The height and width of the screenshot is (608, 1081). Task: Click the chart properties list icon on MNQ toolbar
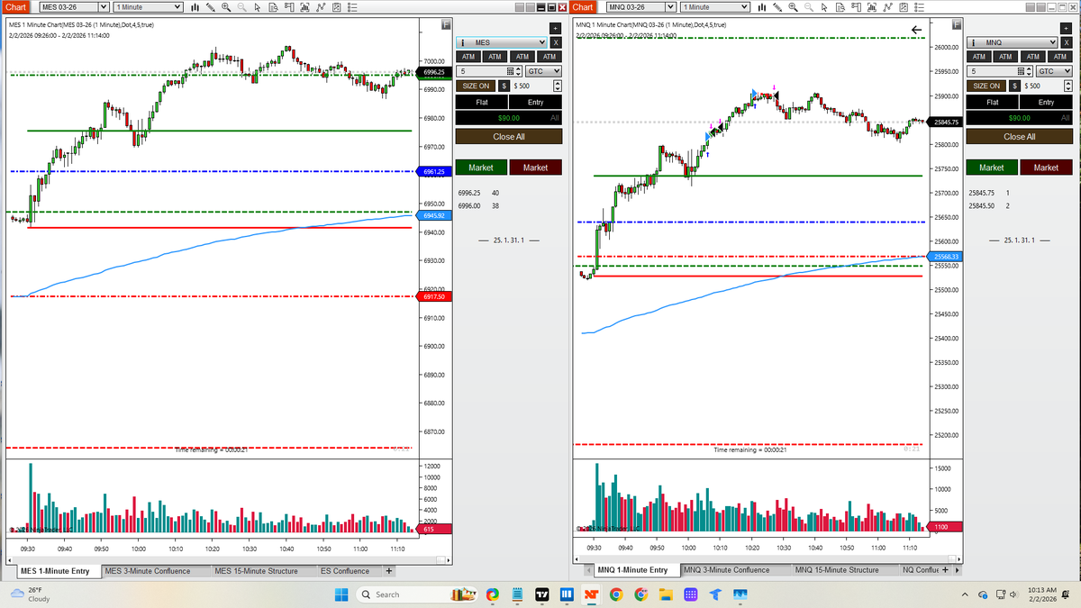pyautogui.click(x=918, y=7)
